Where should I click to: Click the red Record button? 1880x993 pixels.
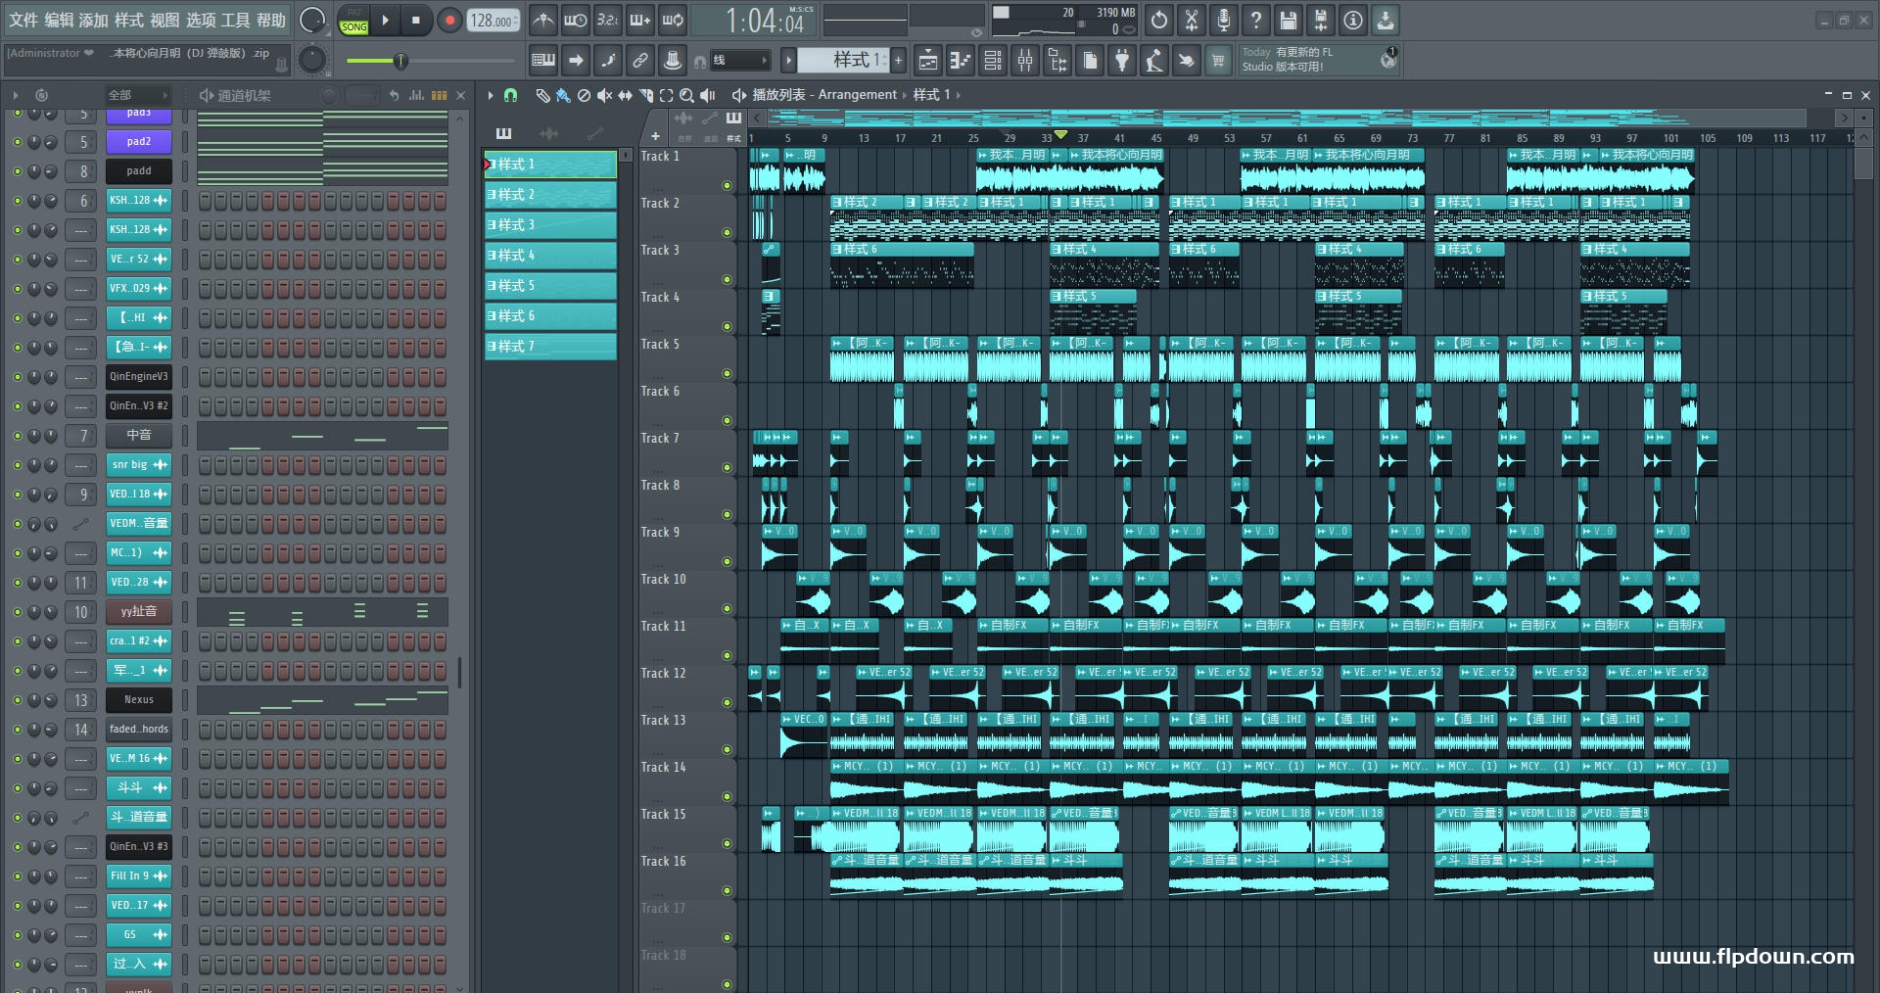[449, 20]
